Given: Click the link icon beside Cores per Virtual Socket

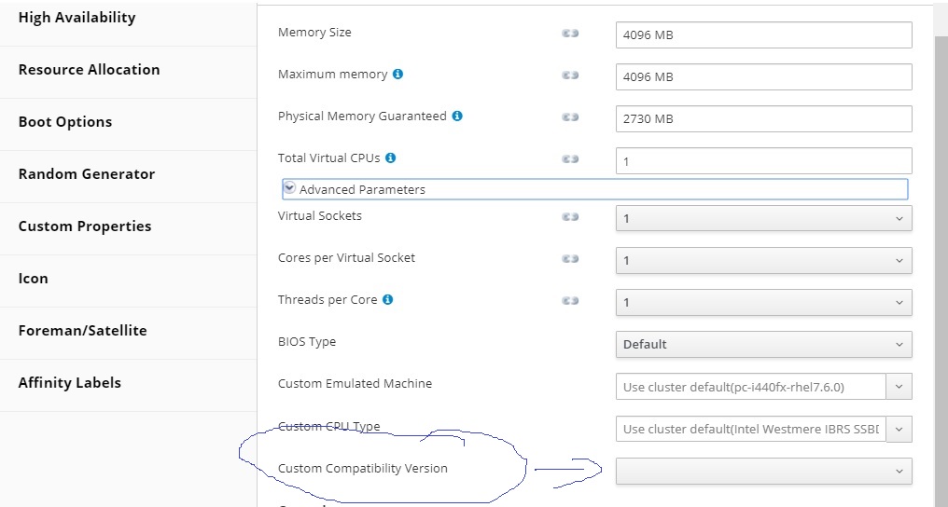Looking at the screenshot, I should [x=570, y=259].
